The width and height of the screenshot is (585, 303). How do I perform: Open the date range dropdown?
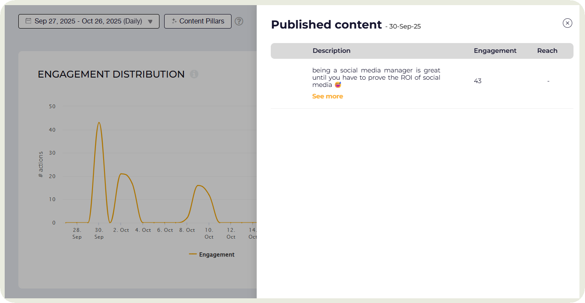(89, 21)
